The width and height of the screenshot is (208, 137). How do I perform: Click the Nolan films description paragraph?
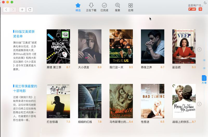tap(24, 108)
